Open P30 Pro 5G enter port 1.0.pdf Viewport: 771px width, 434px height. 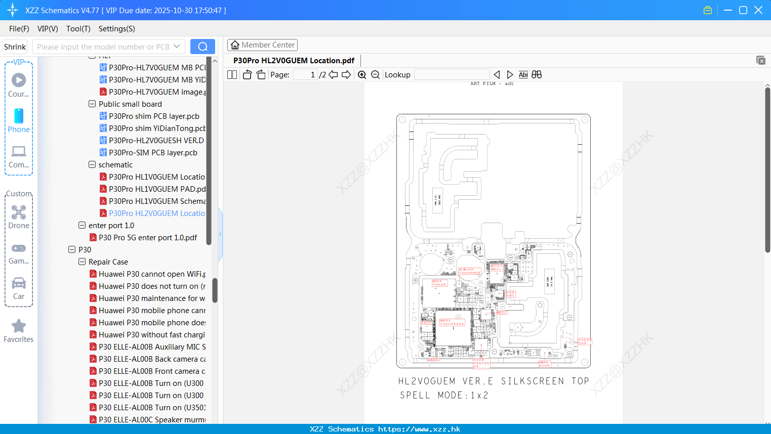pos(143,237)
